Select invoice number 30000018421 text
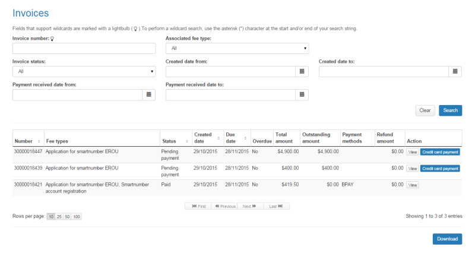 (x=28, y=185)
